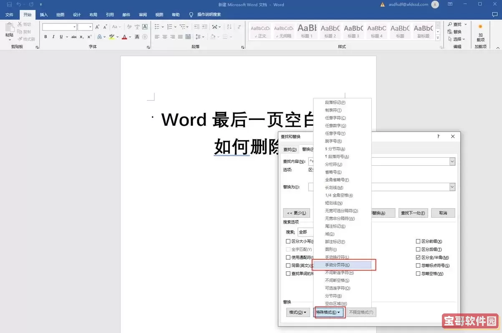
Task: Click the 取消 button in dialog
Action: coord(443,213)
